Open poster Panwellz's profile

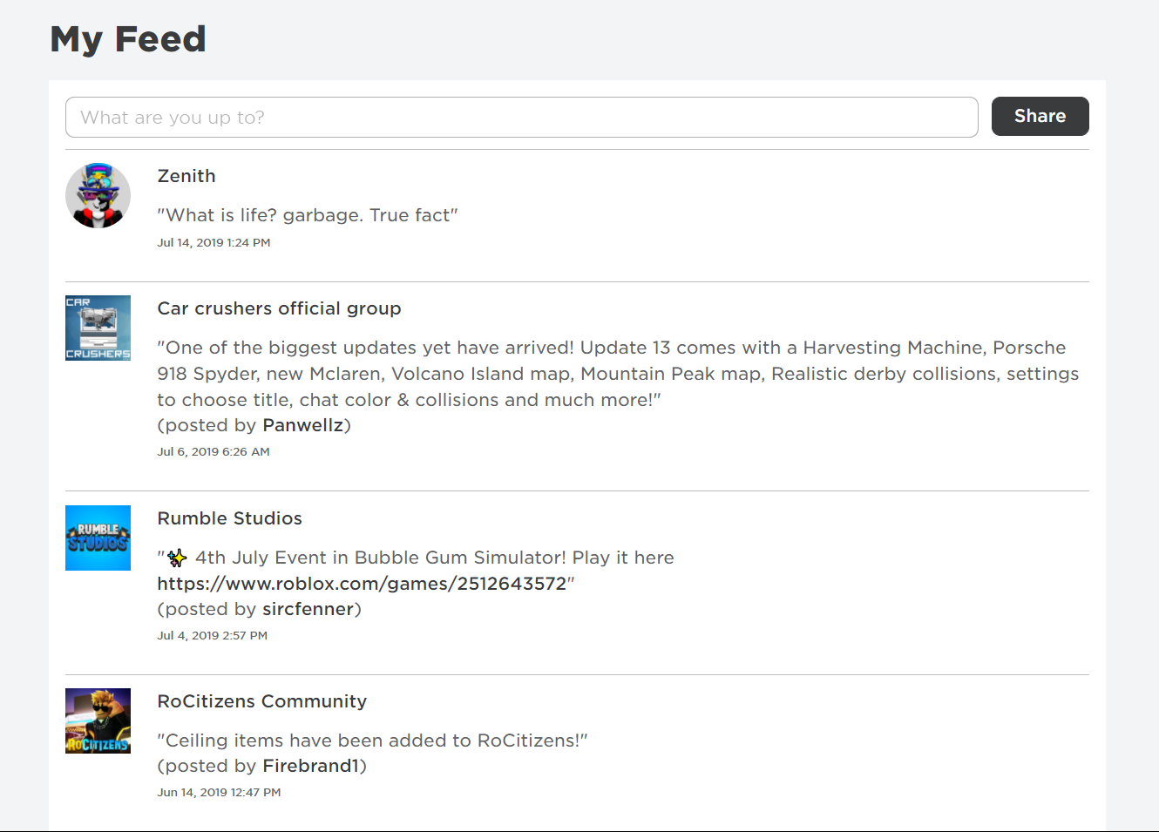tap(303, 425)
